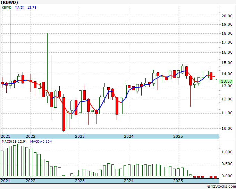Click the moving average value 13.78
This screenshot has width=236, height=189.
click(x=32, y=8)
